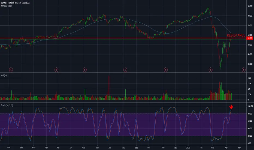Open the earnings marker just before March 2019
254x150 pixels.
[56, 70]
